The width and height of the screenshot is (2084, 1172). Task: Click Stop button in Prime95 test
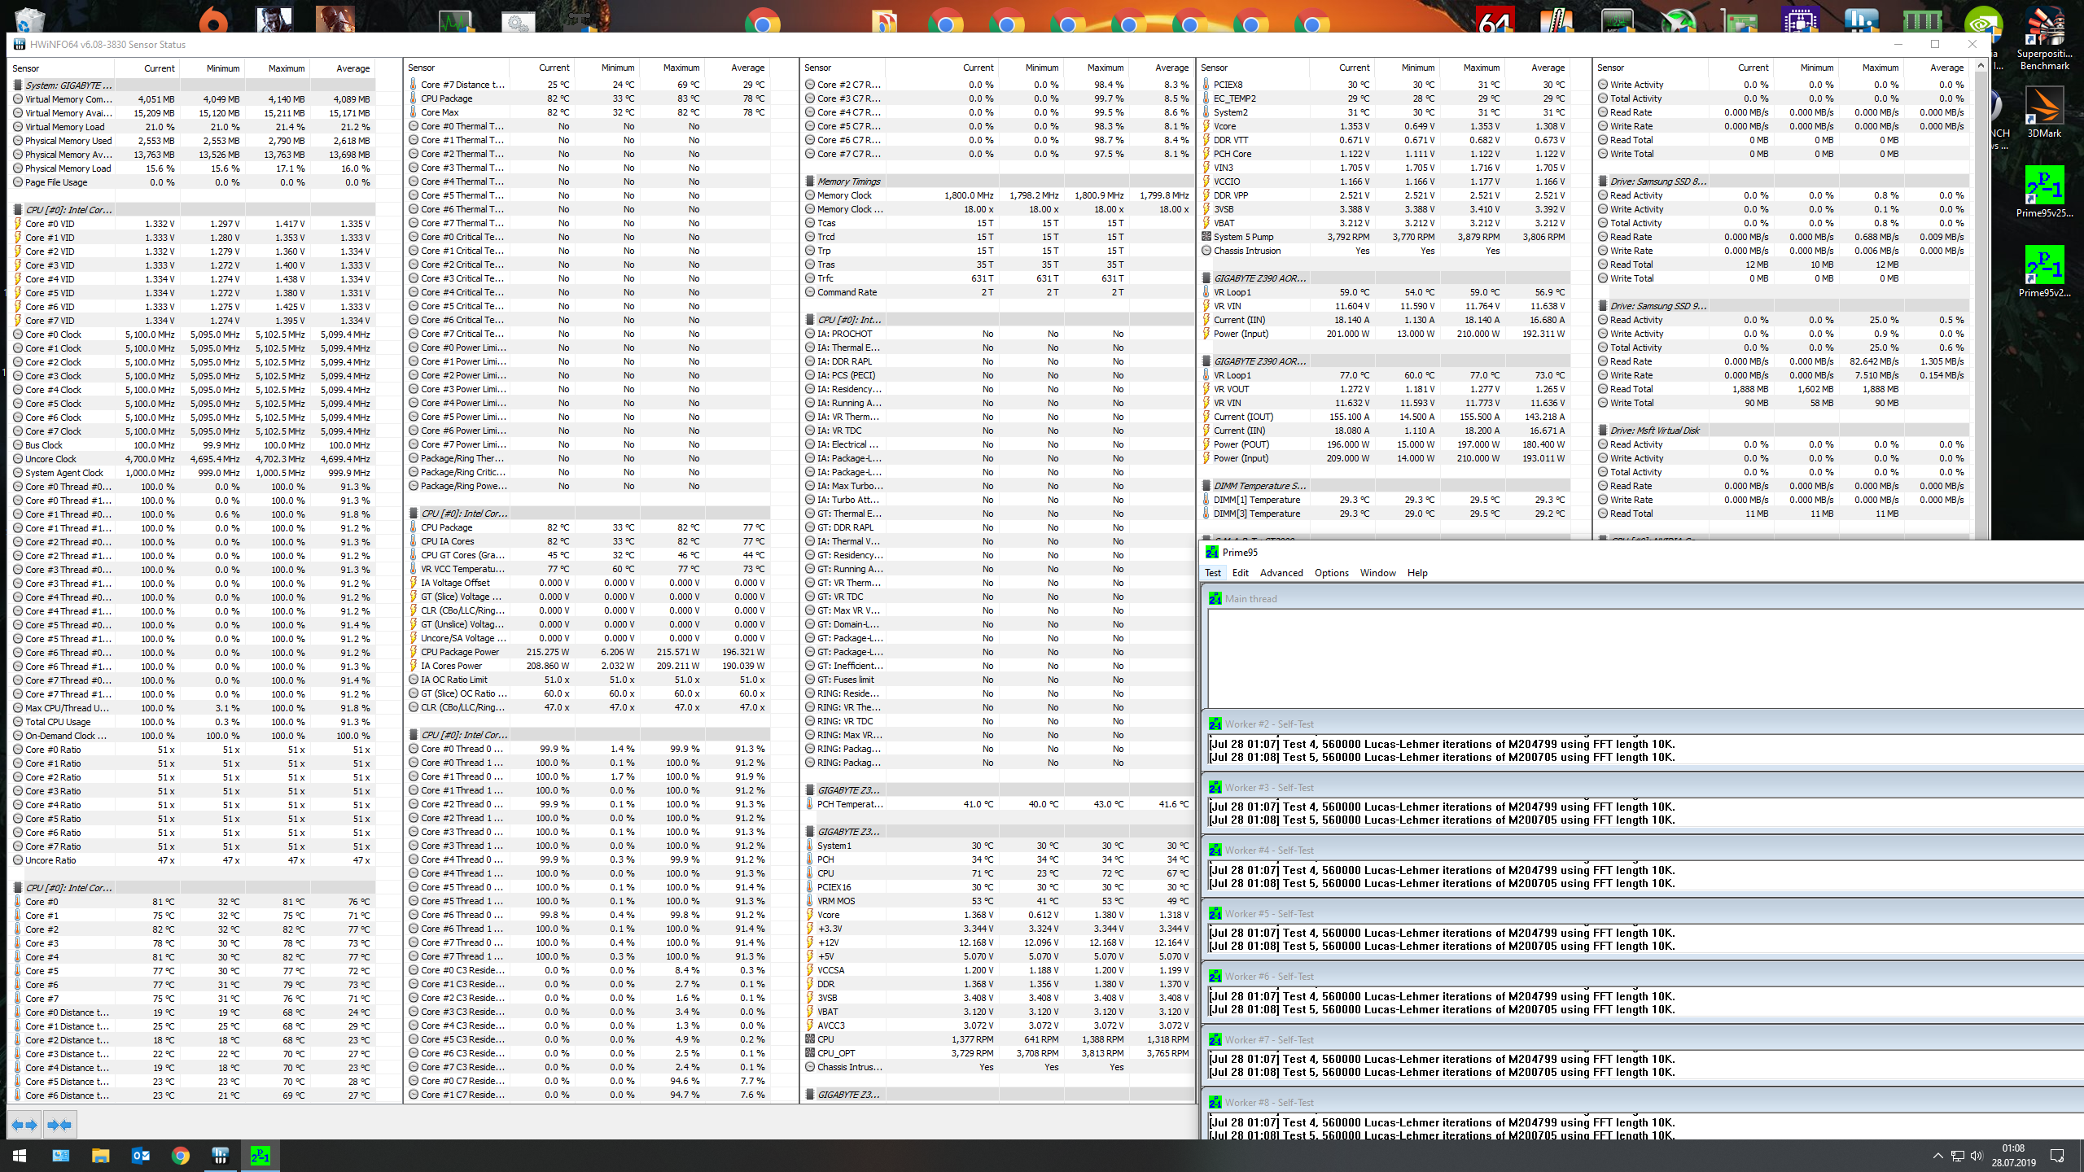coord(1212,572)
